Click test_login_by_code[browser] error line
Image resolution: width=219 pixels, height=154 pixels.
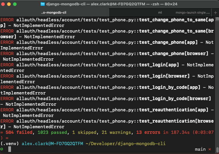(x=107, y=101)
